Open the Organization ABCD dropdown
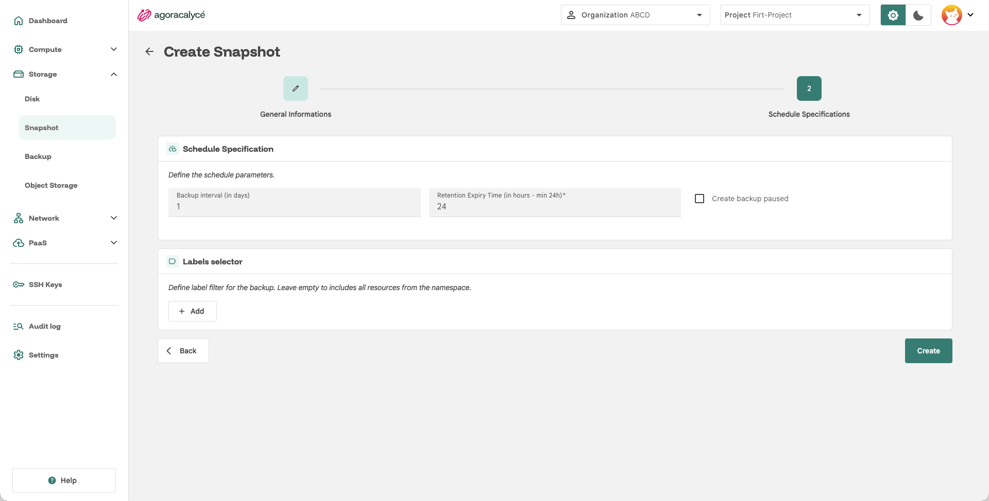The width and height of the screenshot is (989, 501). 635,15
